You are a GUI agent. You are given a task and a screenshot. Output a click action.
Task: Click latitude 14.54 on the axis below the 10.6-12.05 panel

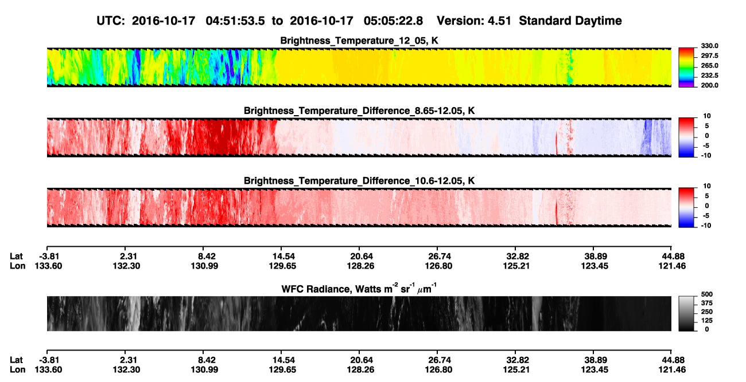pos(282,257)
